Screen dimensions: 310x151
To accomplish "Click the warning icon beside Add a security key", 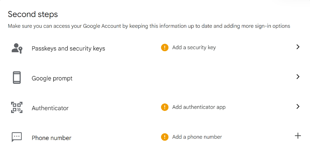I will [165, 48].
